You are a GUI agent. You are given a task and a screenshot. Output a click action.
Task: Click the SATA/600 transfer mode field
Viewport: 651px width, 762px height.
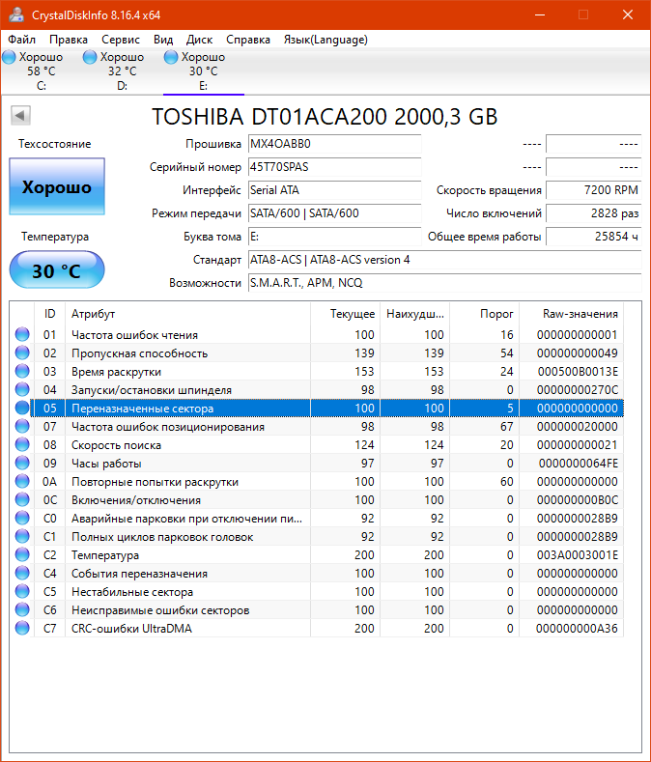334,213
